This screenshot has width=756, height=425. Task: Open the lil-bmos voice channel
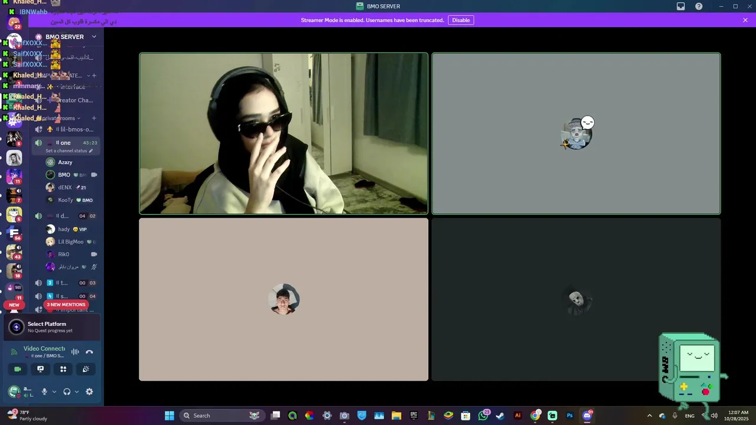pos(65,129)
